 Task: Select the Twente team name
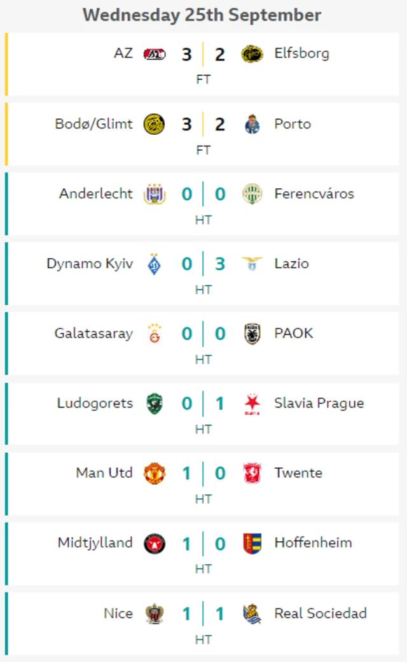click(x=298, y=472)
